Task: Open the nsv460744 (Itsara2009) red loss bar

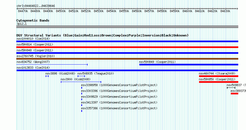Action: pos(219,76)
